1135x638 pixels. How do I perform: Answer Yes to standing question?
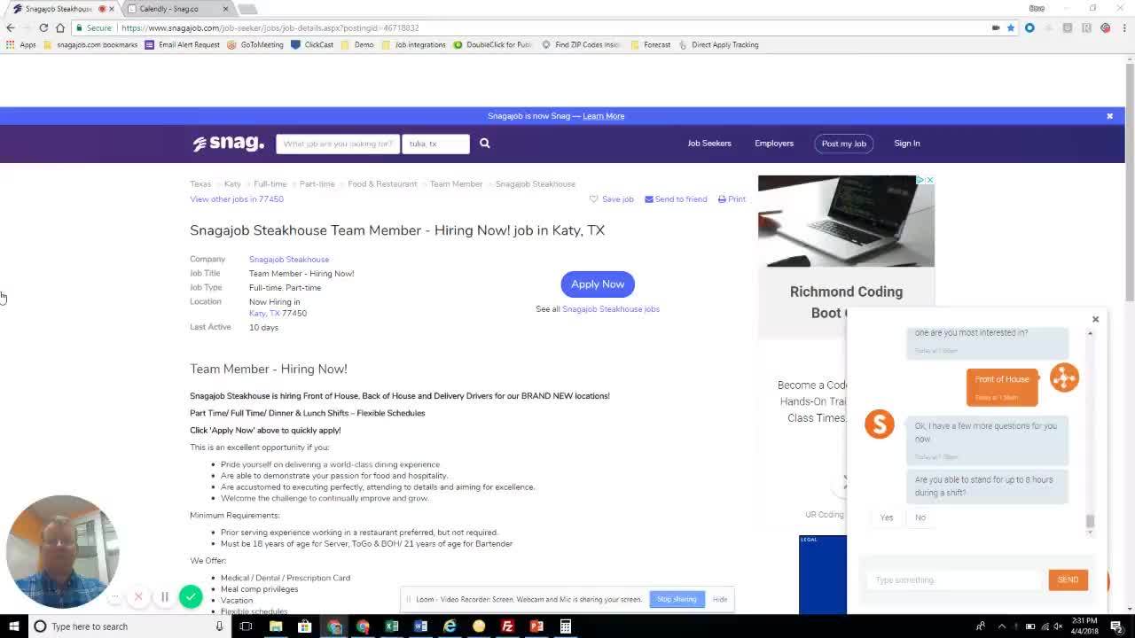[887, 517]
